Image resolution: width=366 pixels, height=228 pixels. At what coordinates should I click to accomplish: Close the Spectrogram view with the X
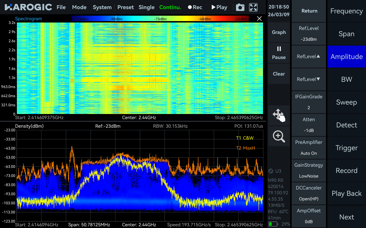click(x=259, y=18)
